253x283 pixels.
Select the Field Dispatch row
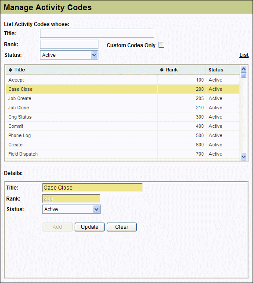(x=123, y=154)
